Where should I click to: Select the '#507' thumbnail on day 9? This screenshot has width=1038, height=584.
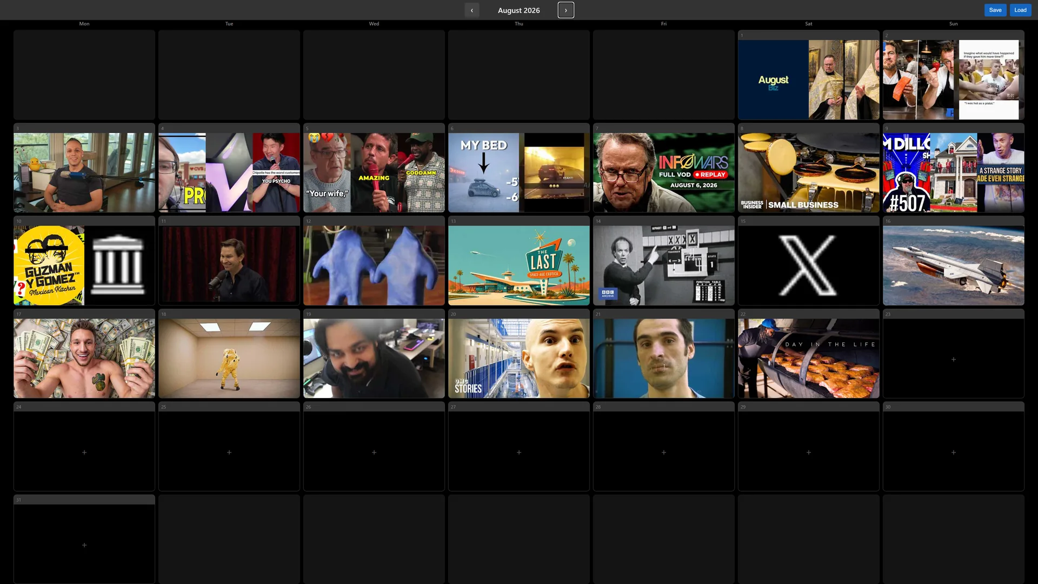click(907, 172)
